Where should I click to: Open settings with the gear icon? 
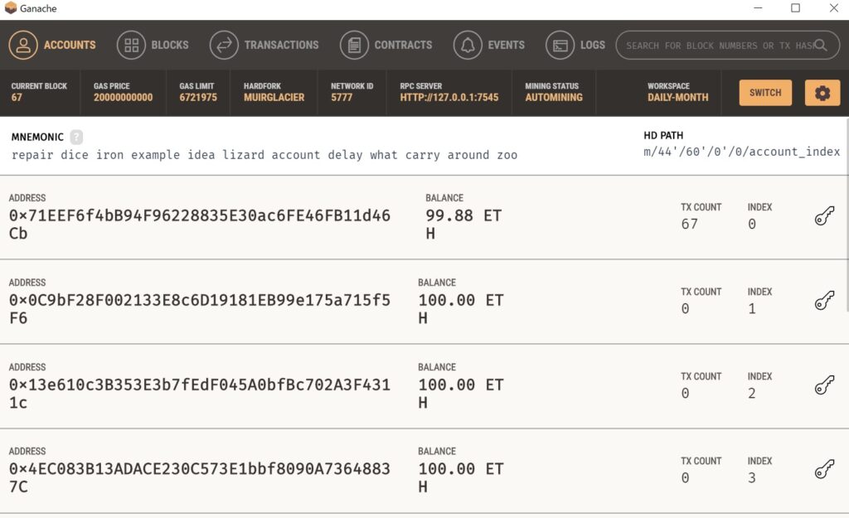click(822, 93)
